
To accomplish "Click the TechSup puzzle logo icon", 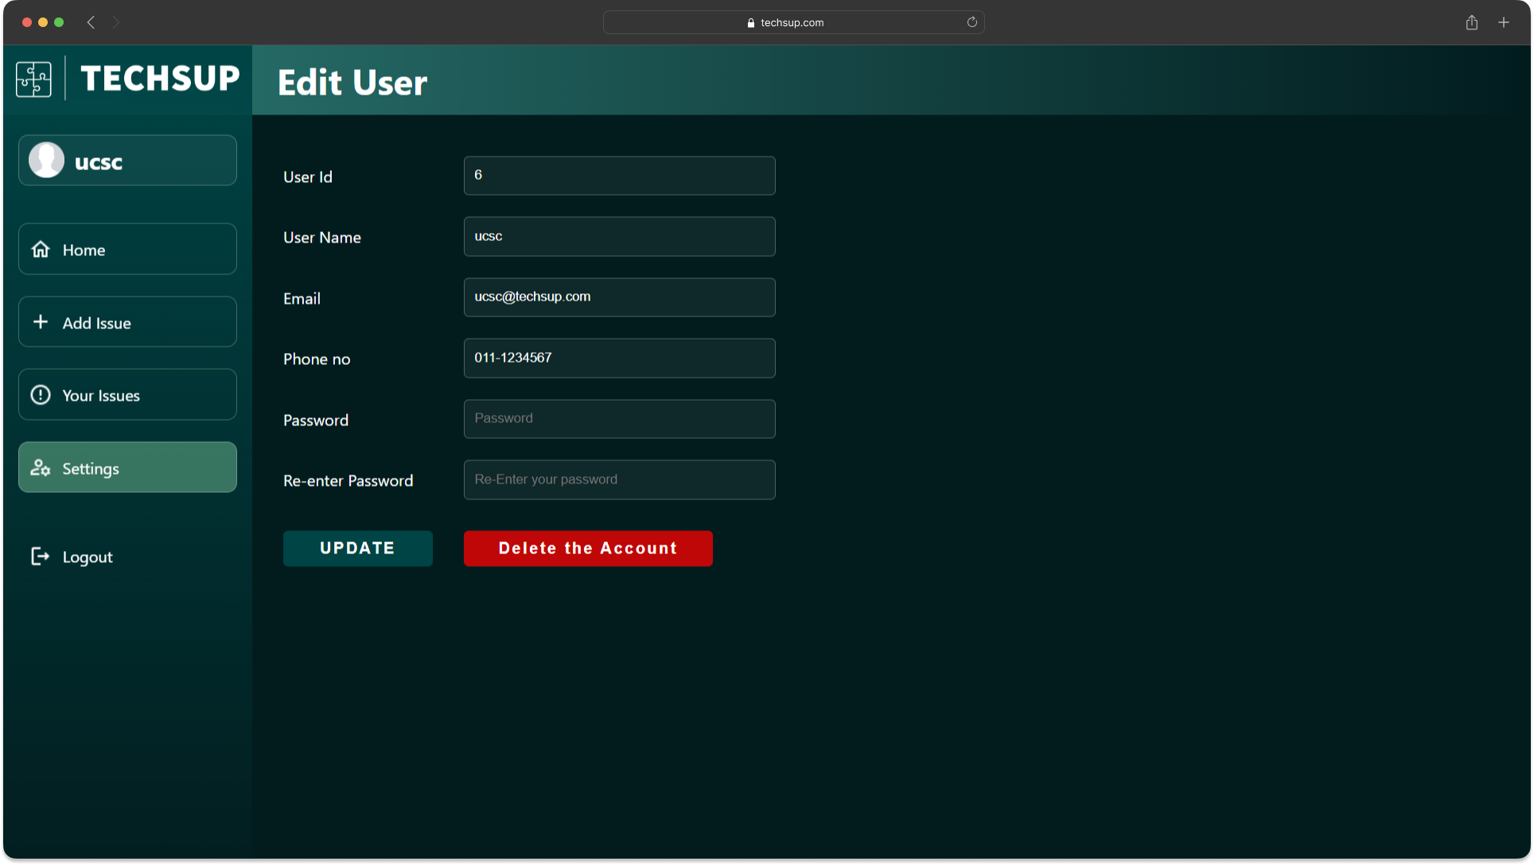I will point(33,80).
